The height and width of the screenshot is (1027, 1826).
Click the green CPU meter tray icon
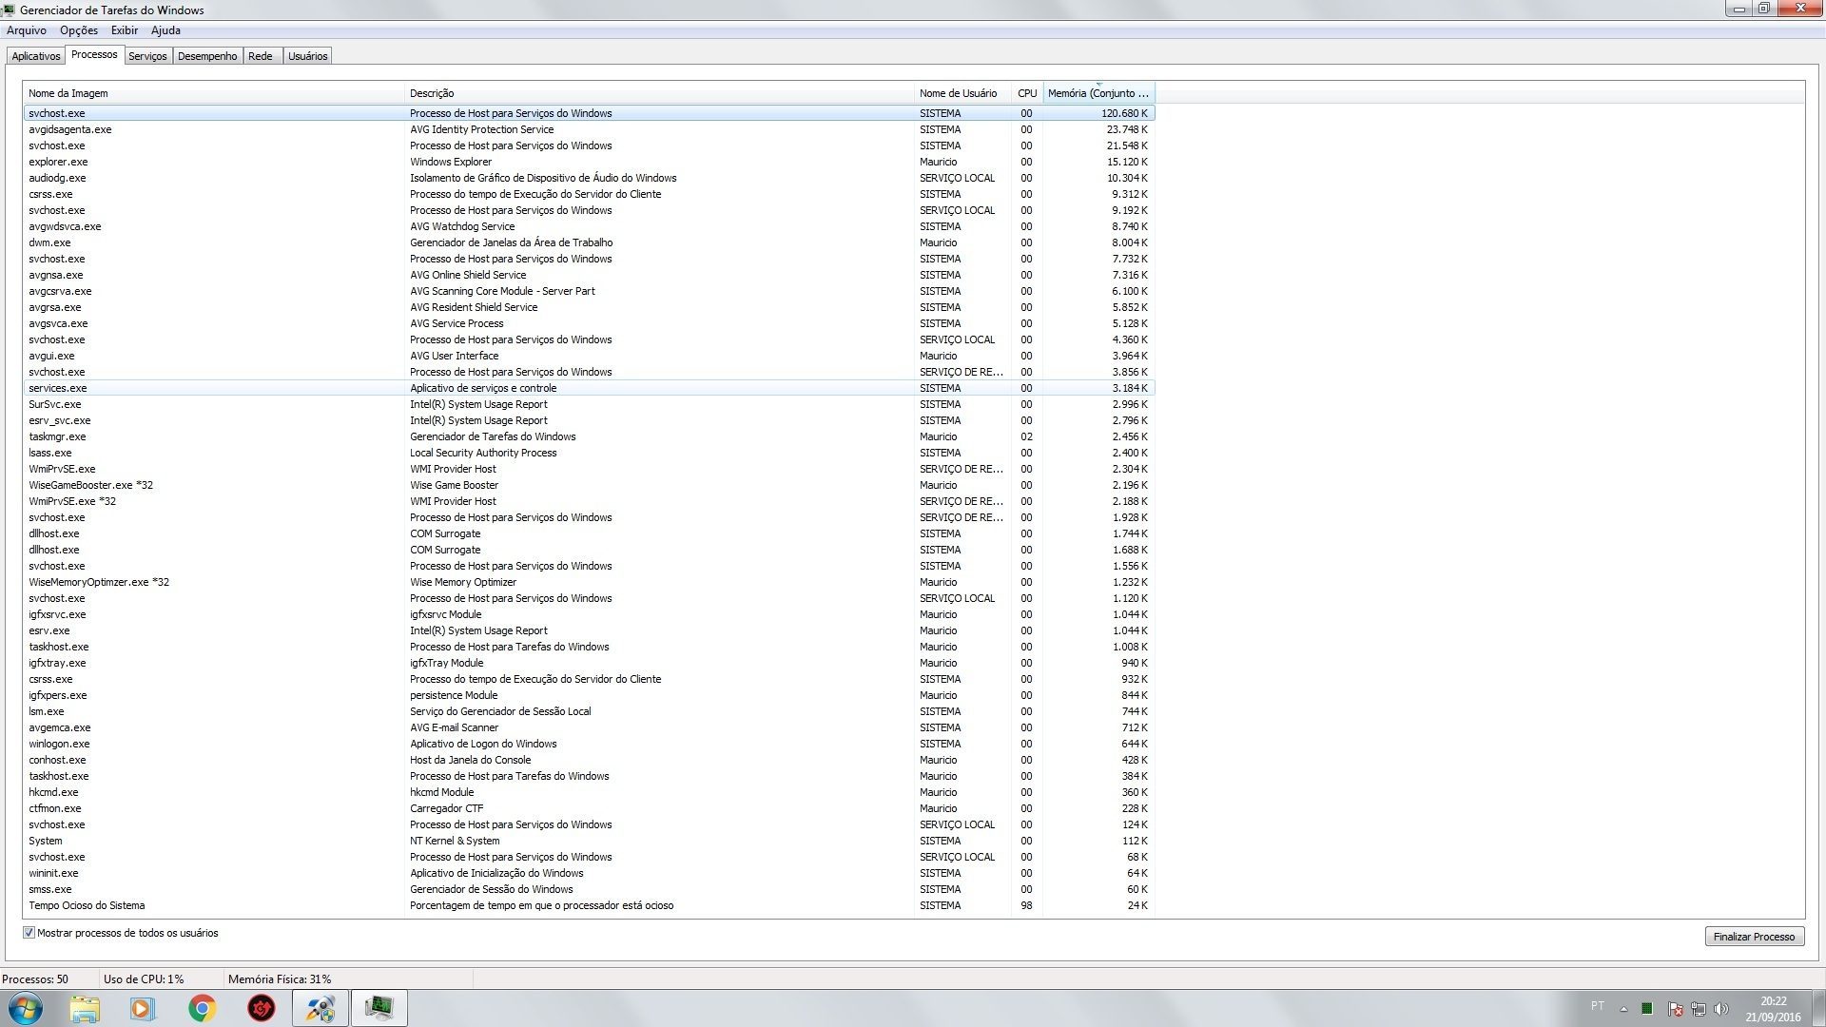(1647, 1009)
